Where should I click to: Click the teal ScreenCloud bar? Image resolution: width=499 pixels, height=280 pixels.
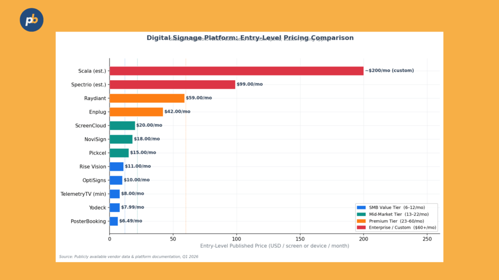click(122, 125)
